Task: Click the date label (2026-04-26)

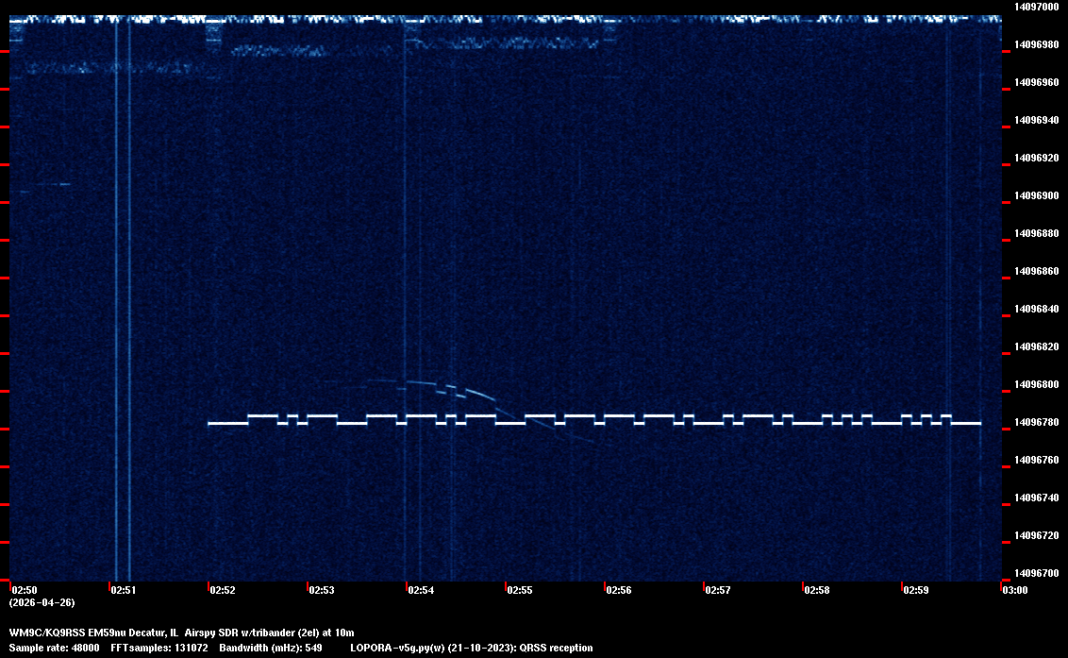Action: [42, 602]
